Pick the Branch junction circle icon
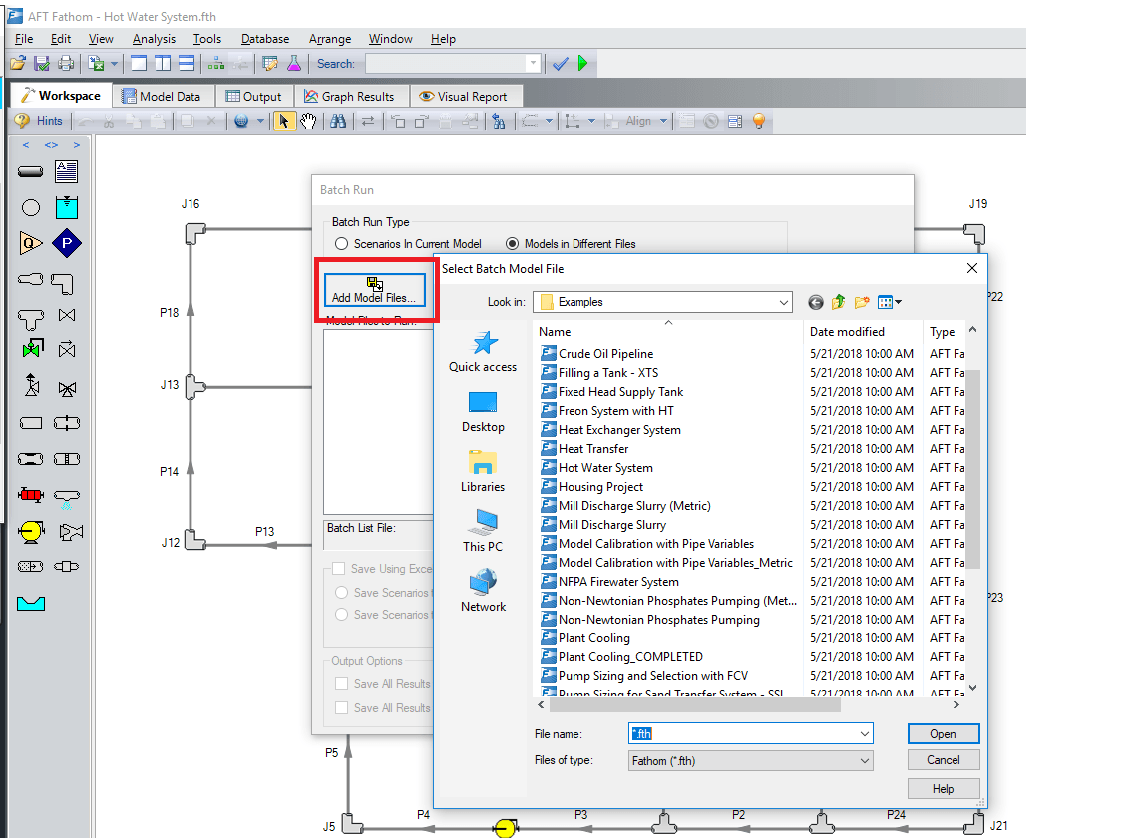Screen dimensions: 1147x838 click(31, 208)
